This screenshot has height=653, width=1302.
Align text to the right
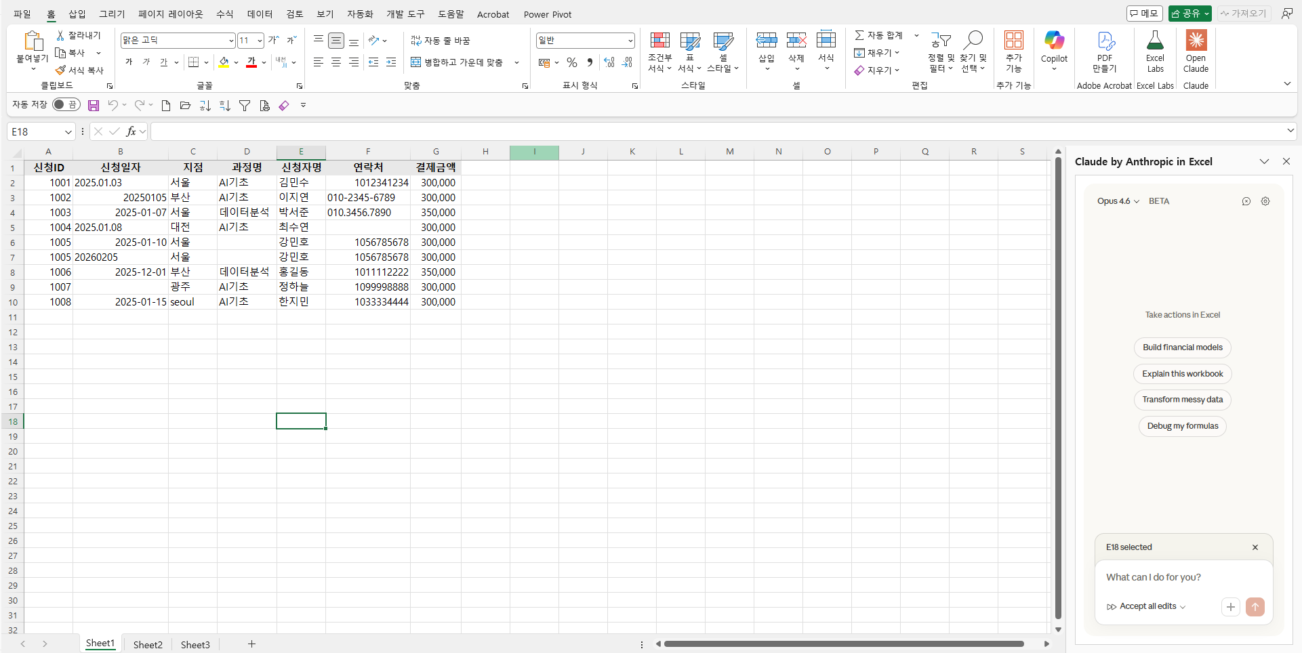354,62
